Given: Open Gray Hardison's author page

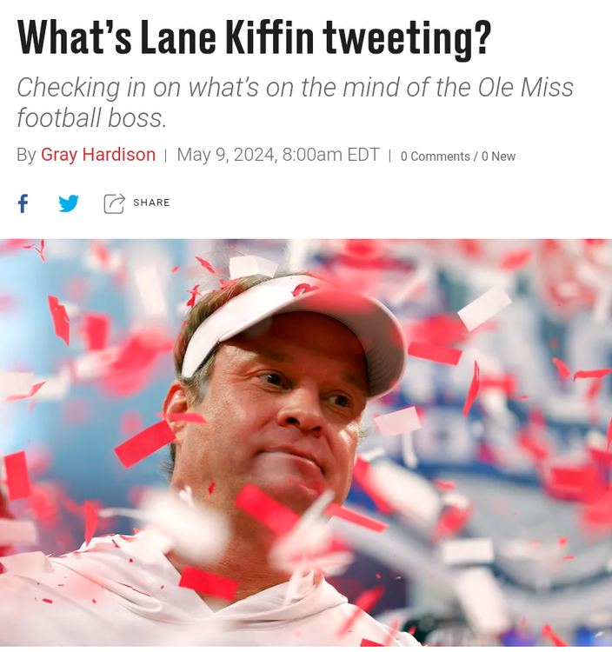Looking at the screenshot, I should click(x=98, y=155).
